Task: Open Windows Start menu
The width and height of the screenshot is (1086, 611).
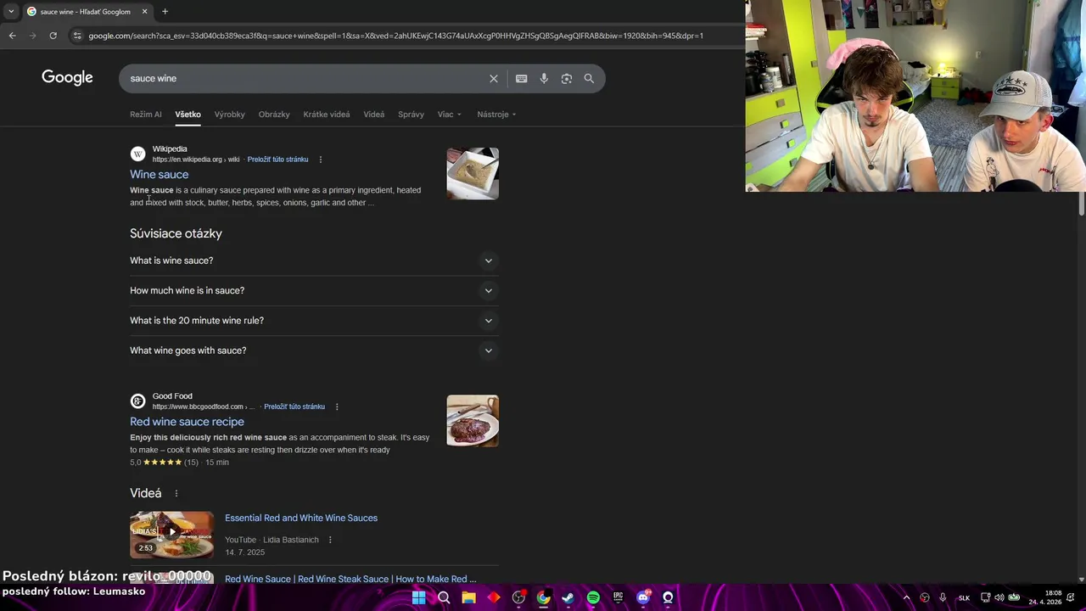Action: click(419, 597)
